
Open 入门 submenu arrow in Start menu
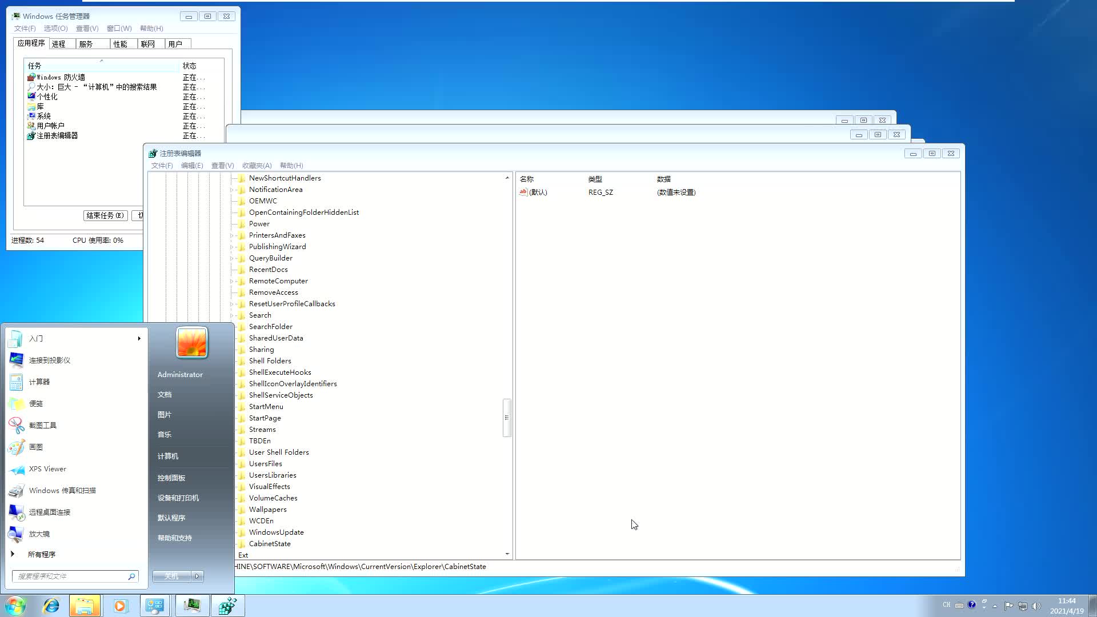tap(139, 338)
